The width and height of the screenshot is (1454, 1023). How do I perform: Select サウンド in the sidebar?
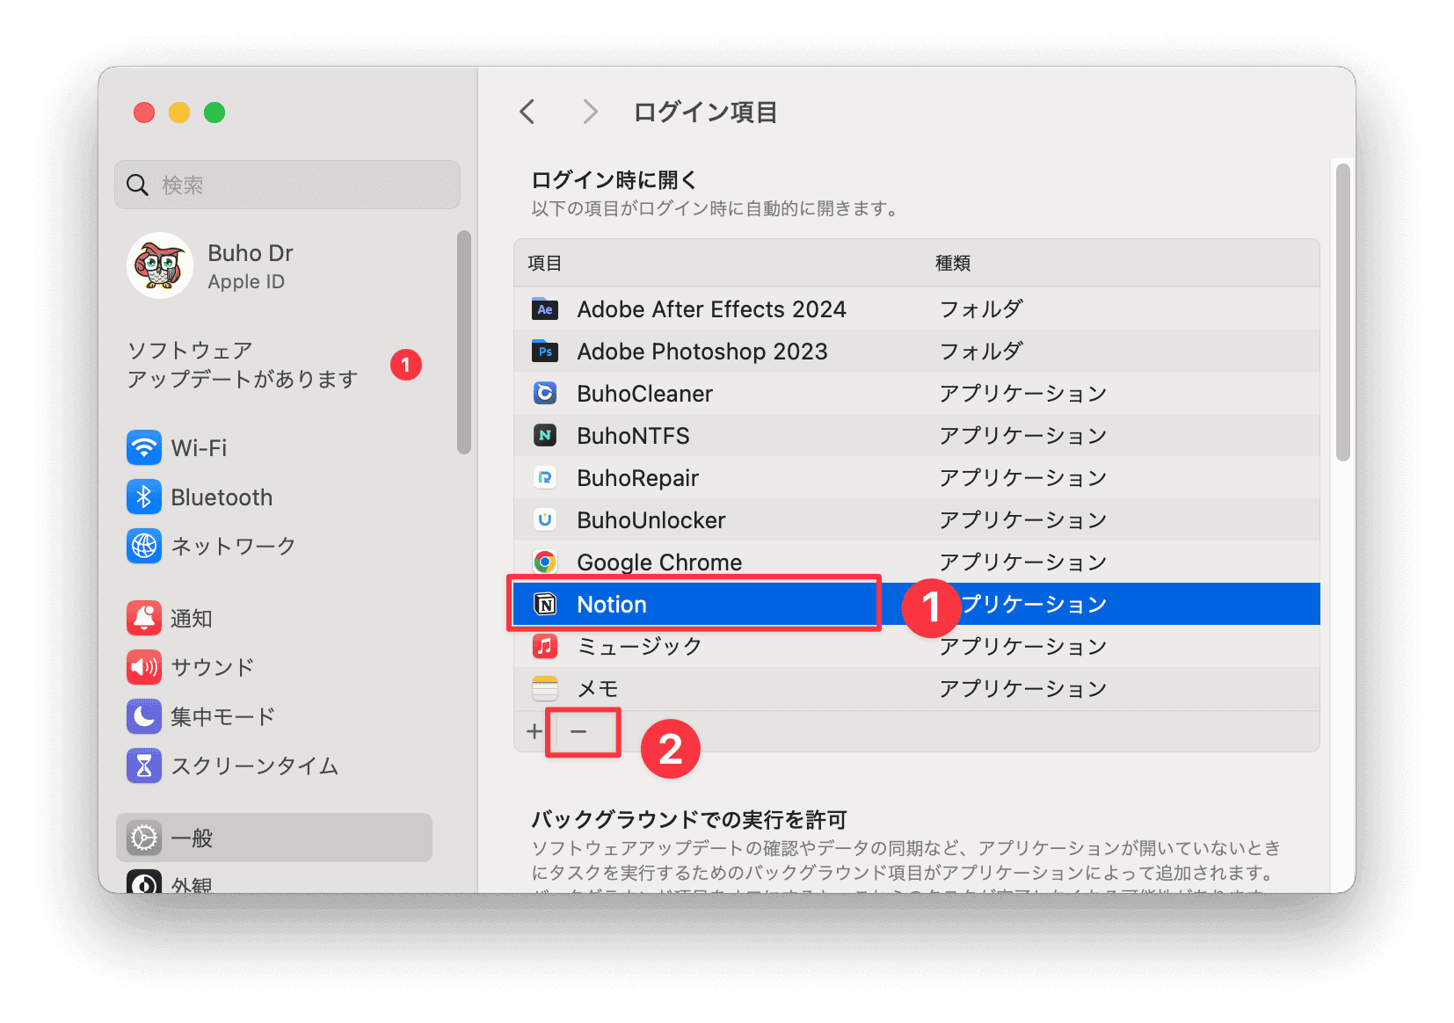point(274,667)
